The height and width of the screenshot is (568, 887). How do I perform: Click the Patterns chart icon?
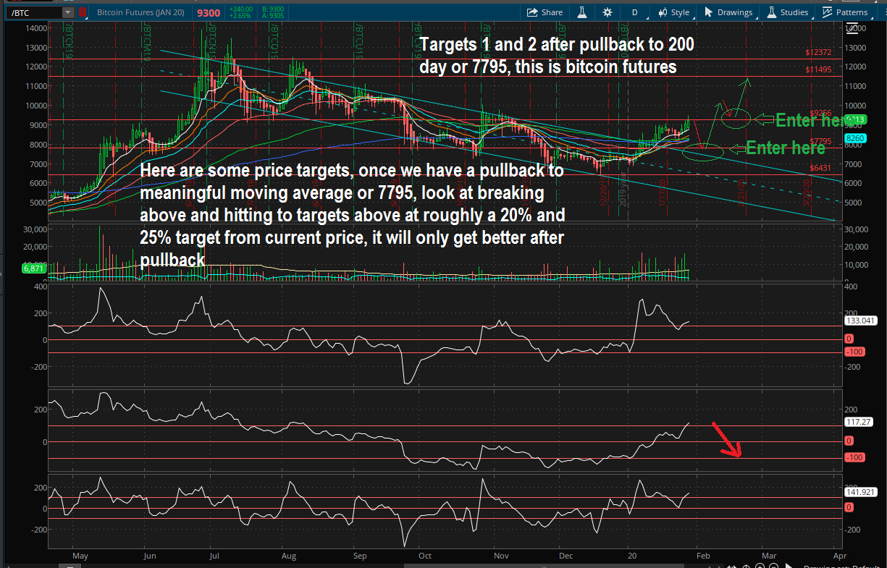(827, 12)
